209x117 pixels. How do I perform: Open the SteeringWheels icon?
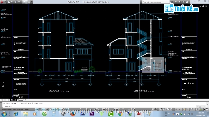point(168,110)
